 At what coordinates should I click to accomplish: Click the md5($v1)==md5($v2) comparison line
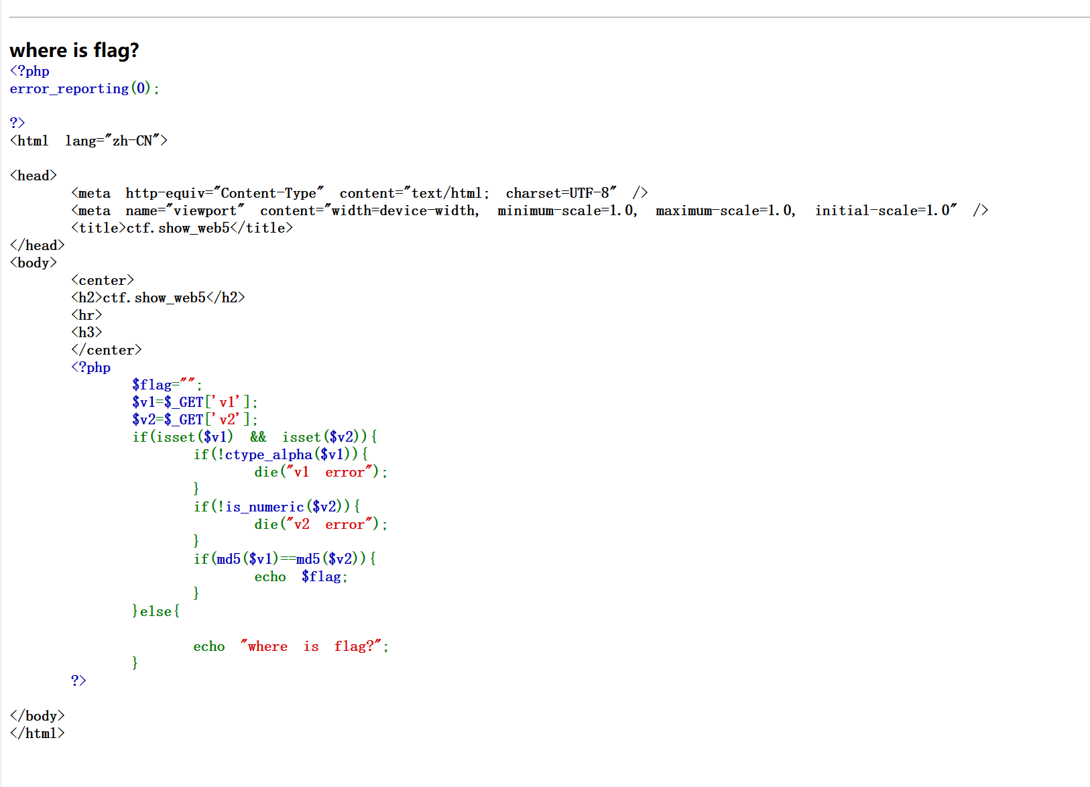click(x=284, y=558)
